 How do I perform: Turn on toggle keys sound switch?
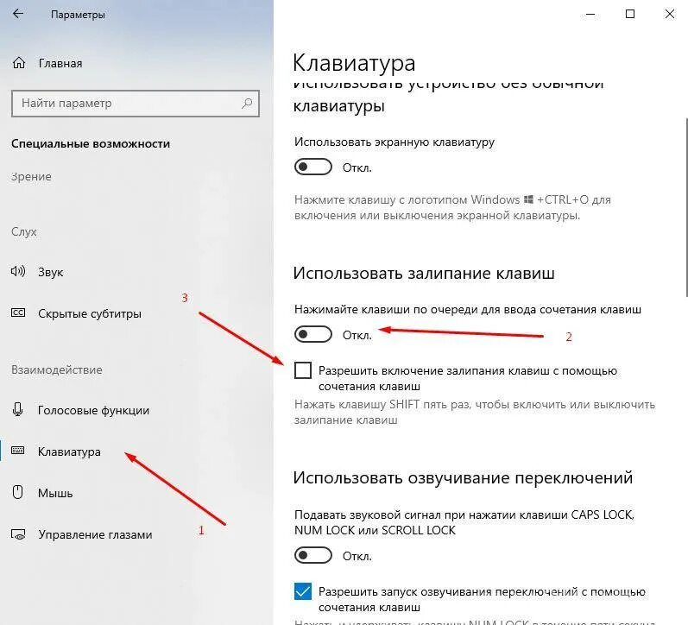(x=312, y=555)
